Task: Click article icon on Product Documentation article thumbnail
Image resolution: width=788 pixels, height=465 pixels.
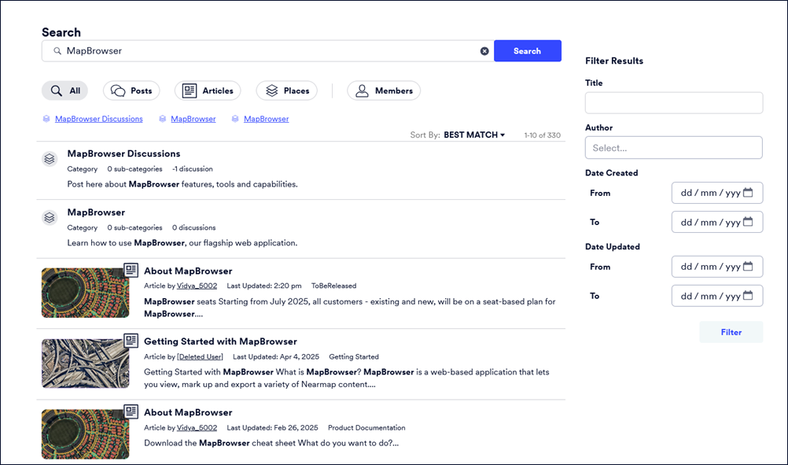Action: pyautogui.click(x=131, y=411)
